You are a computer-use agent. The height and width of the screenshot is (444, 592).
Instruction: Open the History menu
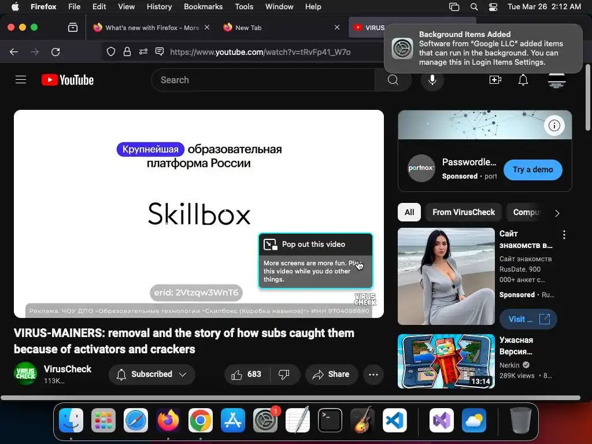160,7
